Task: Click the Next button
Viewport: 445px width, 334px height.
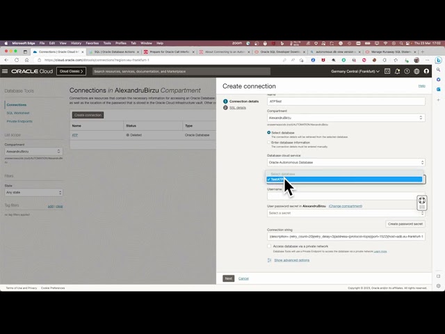Action: [x=229, y=278]
